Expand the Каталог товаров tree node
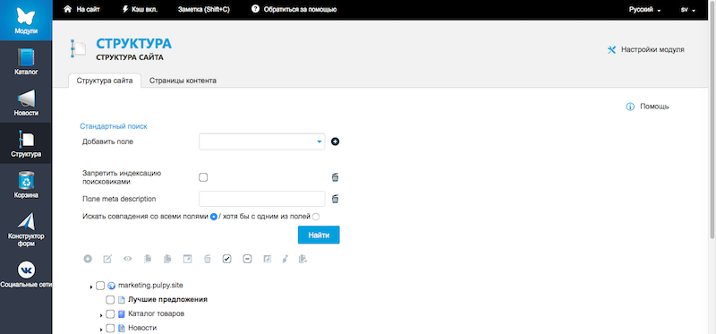The height and width of the screenshot is (334, 716). pos(101,315)
